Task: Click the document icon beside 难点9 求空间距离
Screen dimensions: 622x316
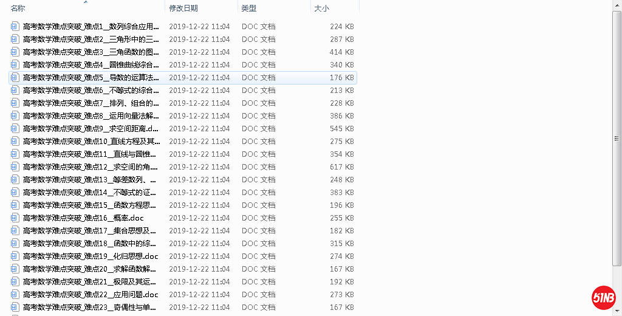Action: pos(15,129)
